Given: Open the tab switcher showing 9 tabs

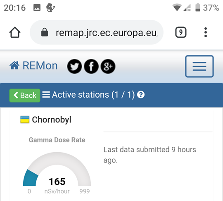Looking at the screenshot, I should coord(180,32).
